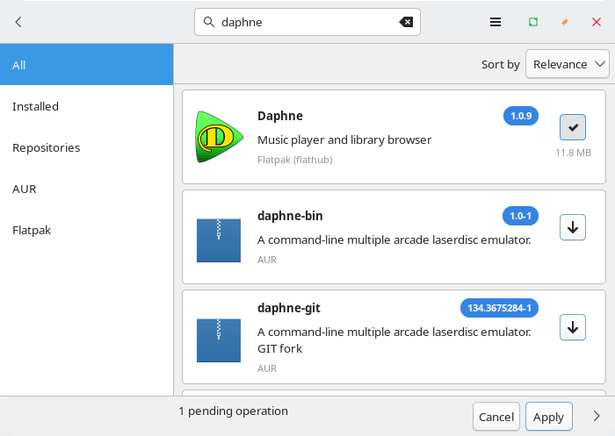This screenshot has height=436, width=615.
Task: Select the Flatpak sidebar category
Action: coord(87,230)
